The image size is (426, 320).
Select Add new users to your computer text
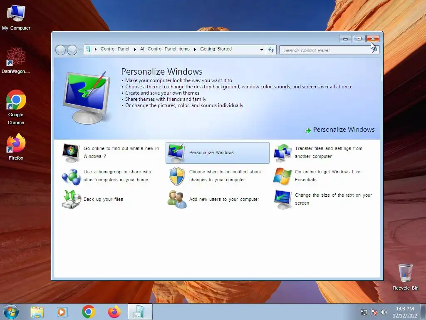(x=224, y=199)
